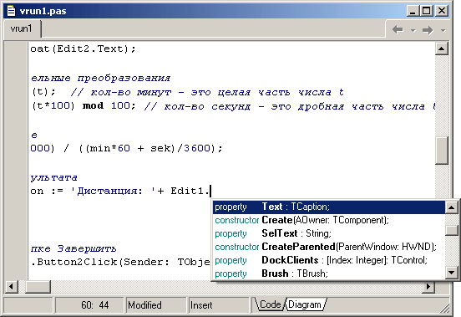Minimize the vrun1.pas window
Viewport: 461px width, 317px height.
pyautogui.click(x=413, y=11)
